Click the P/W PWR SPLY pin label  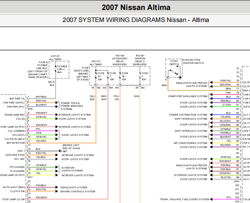tap(16, 107)
